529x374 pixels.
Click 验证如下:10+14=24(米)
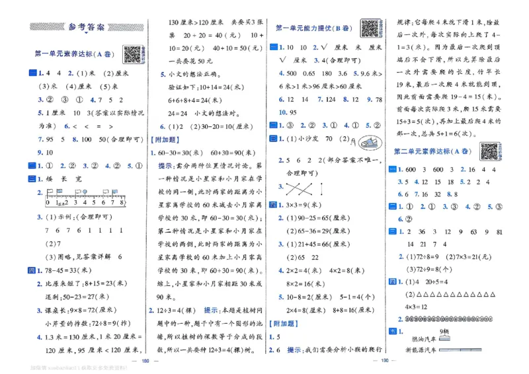coord(206,87)
